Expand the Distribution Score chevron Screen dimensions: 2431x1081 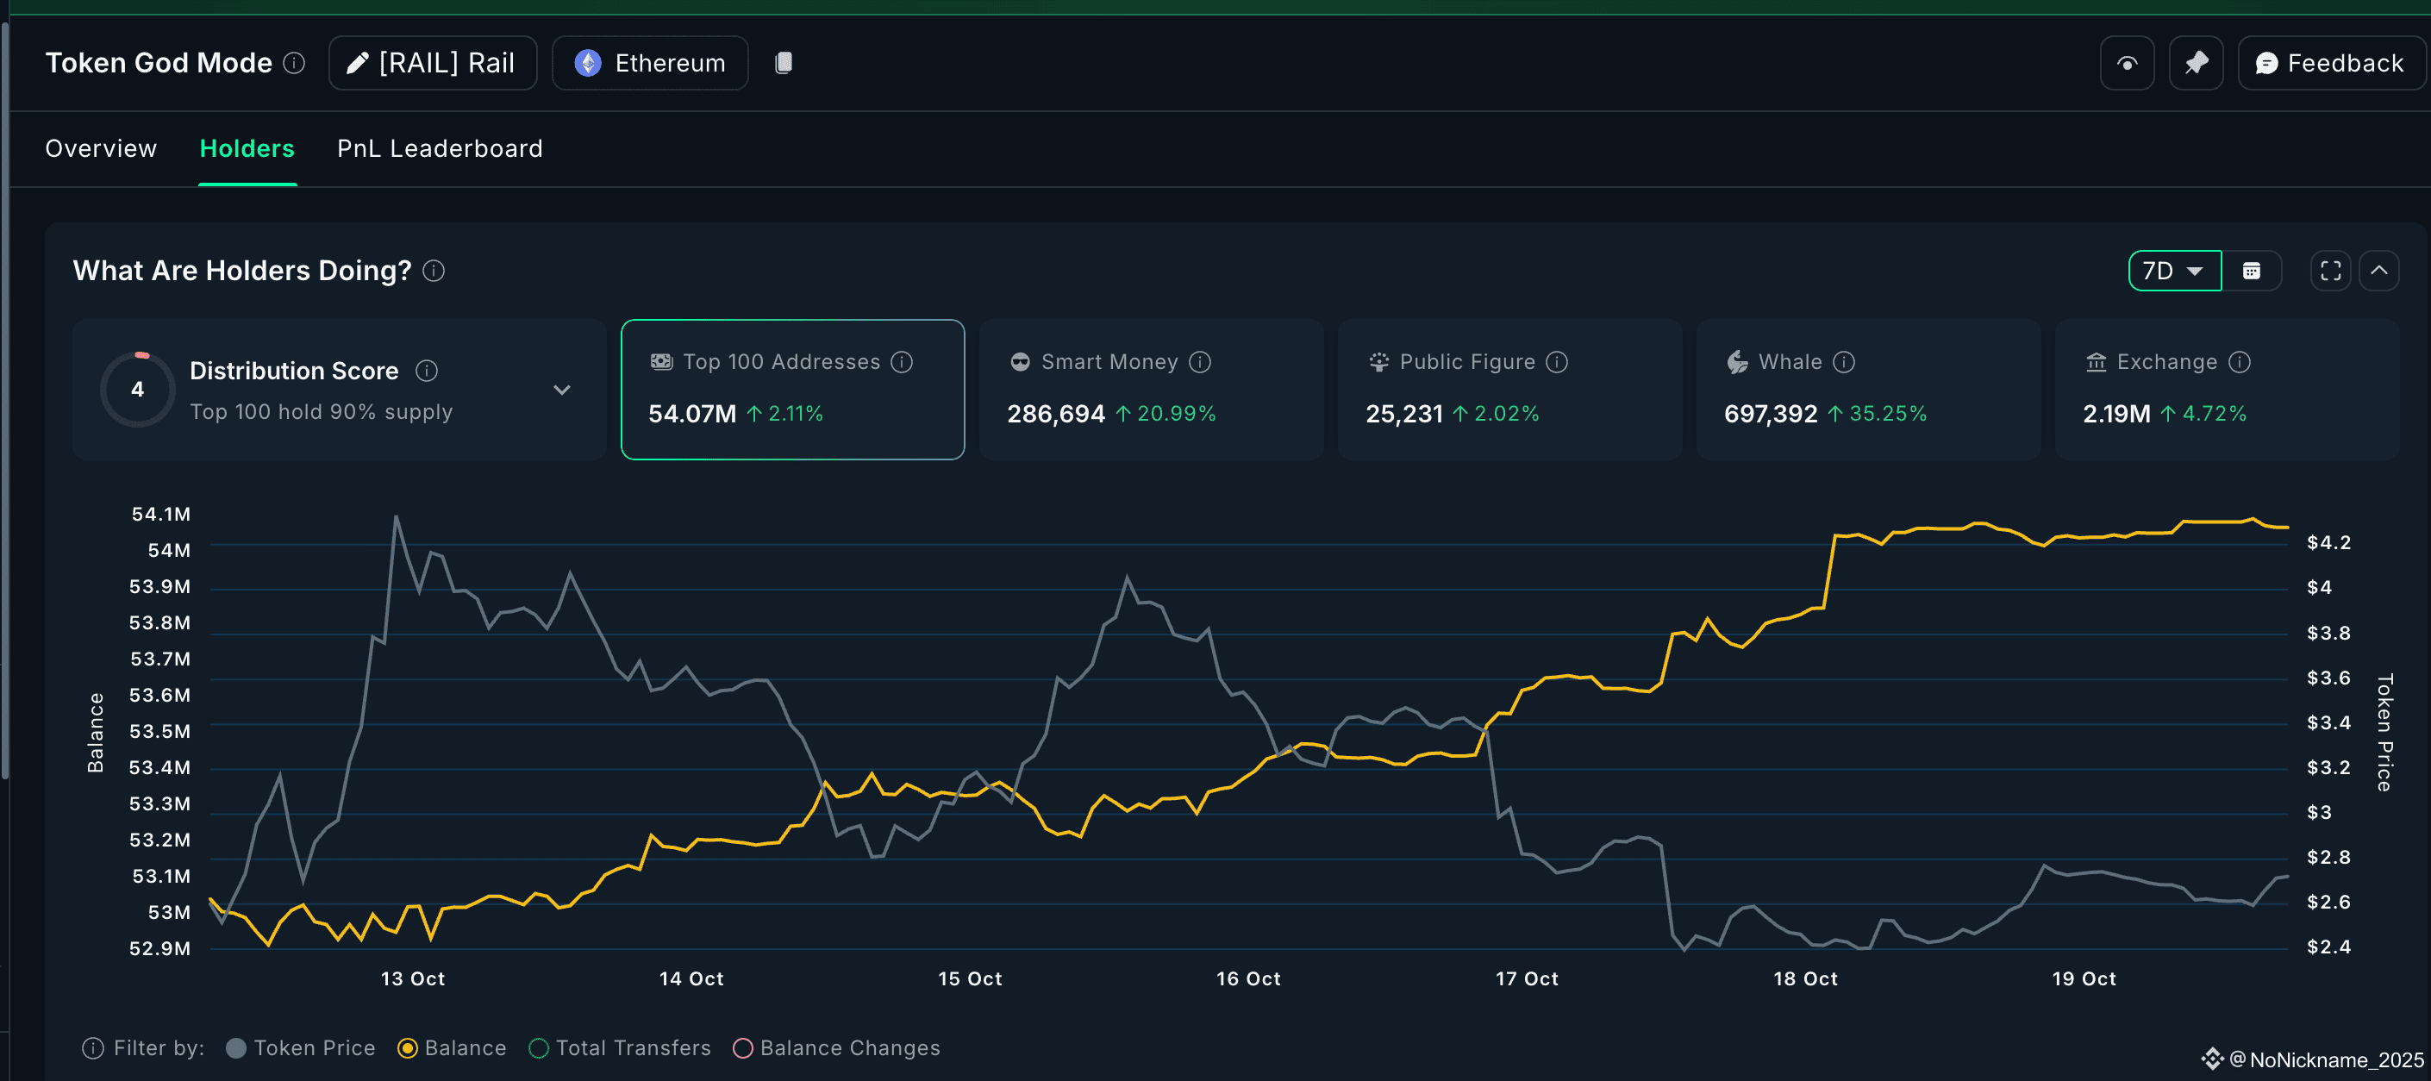(561, 390)
